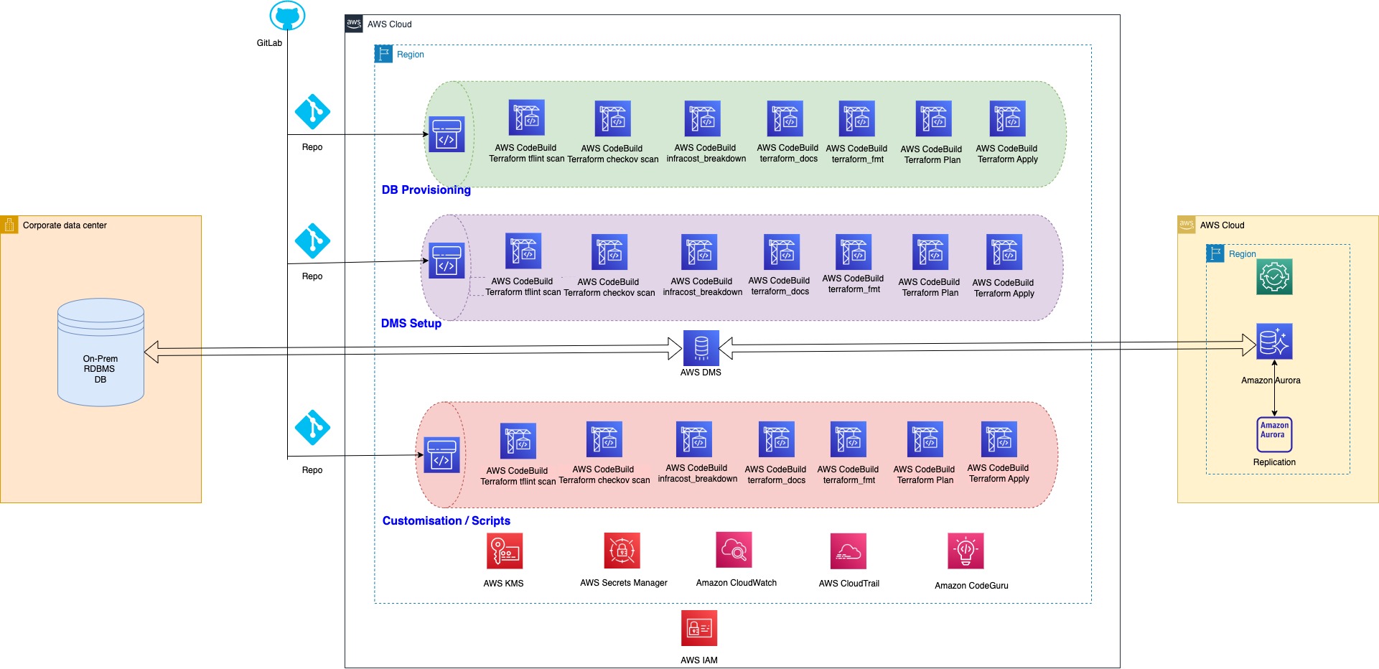The image size is (1379, 669).
Task: Click the AWS IAM icon
Action: tap(699, 628)
